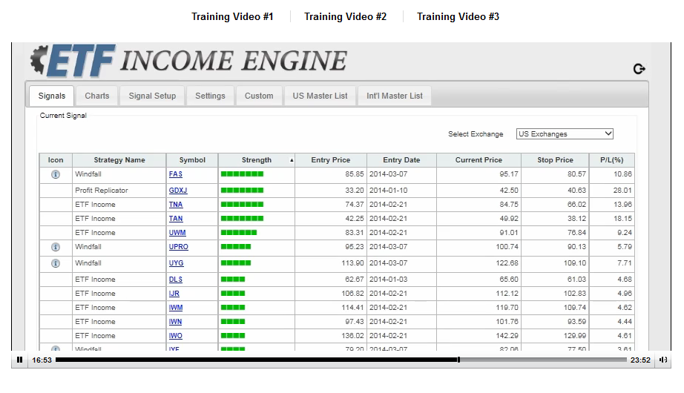Click the info icon in UYG row
Viewport: 684px width, 393px height.
[x=56, y=263]
